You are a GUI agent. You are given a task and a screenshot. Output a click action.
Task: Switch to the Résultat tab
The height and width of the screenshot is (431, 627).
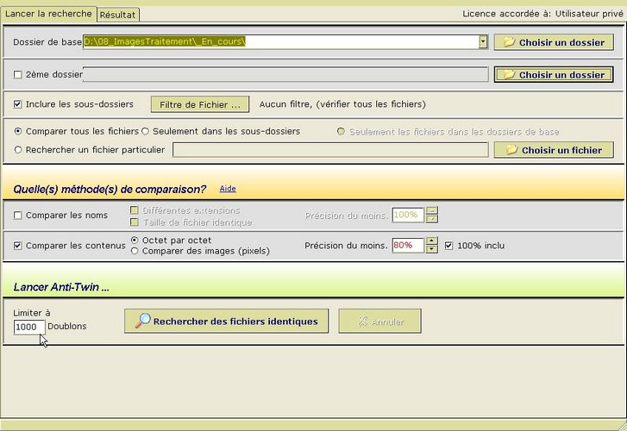(117, 15)
